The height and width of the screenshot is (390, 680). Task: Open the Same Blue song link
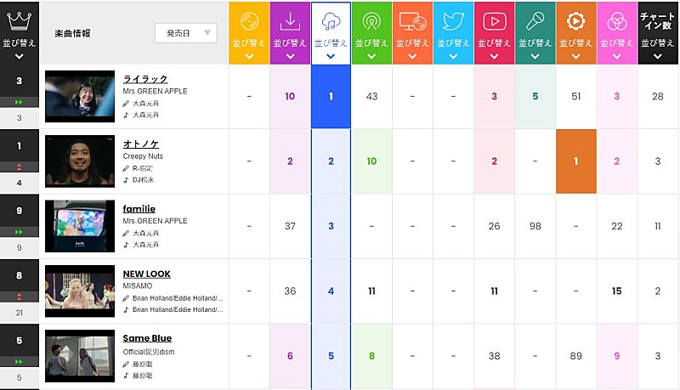click(147, 338)
